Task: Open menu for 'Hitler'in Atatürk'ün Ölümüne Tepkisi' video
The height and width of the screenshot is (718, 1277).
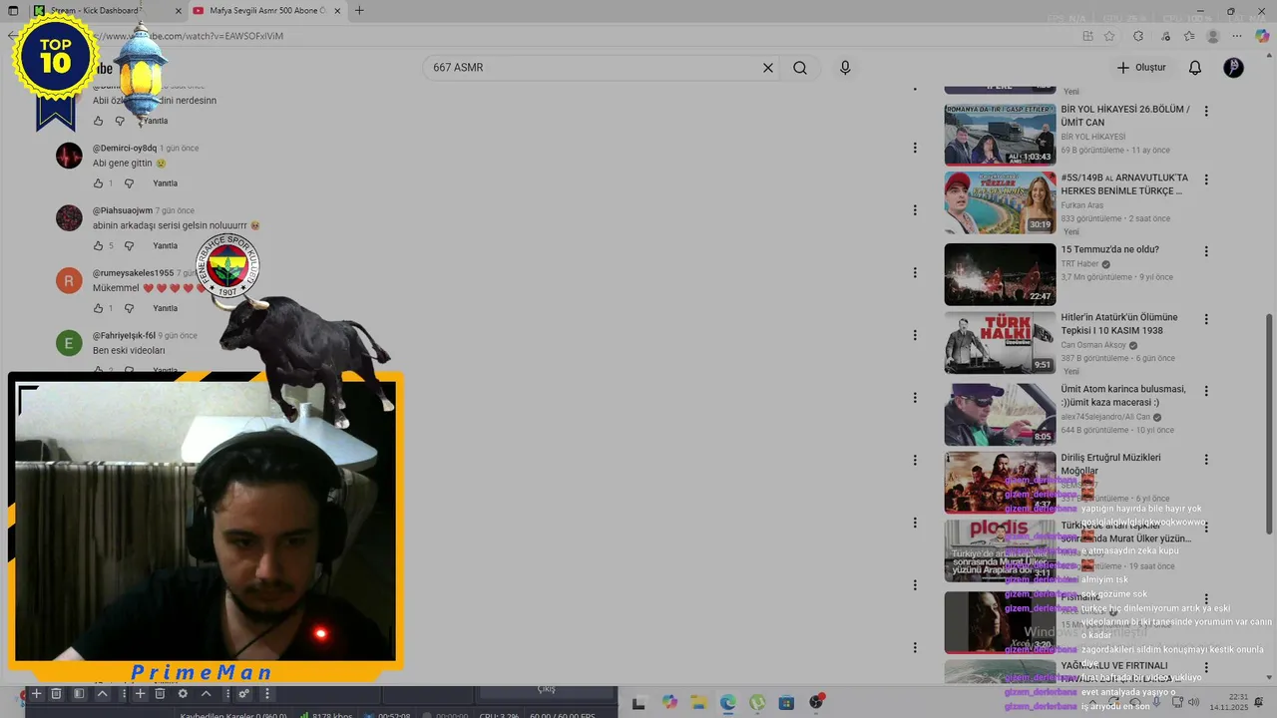Action: pyautogui.click(x=1206, y=320)
